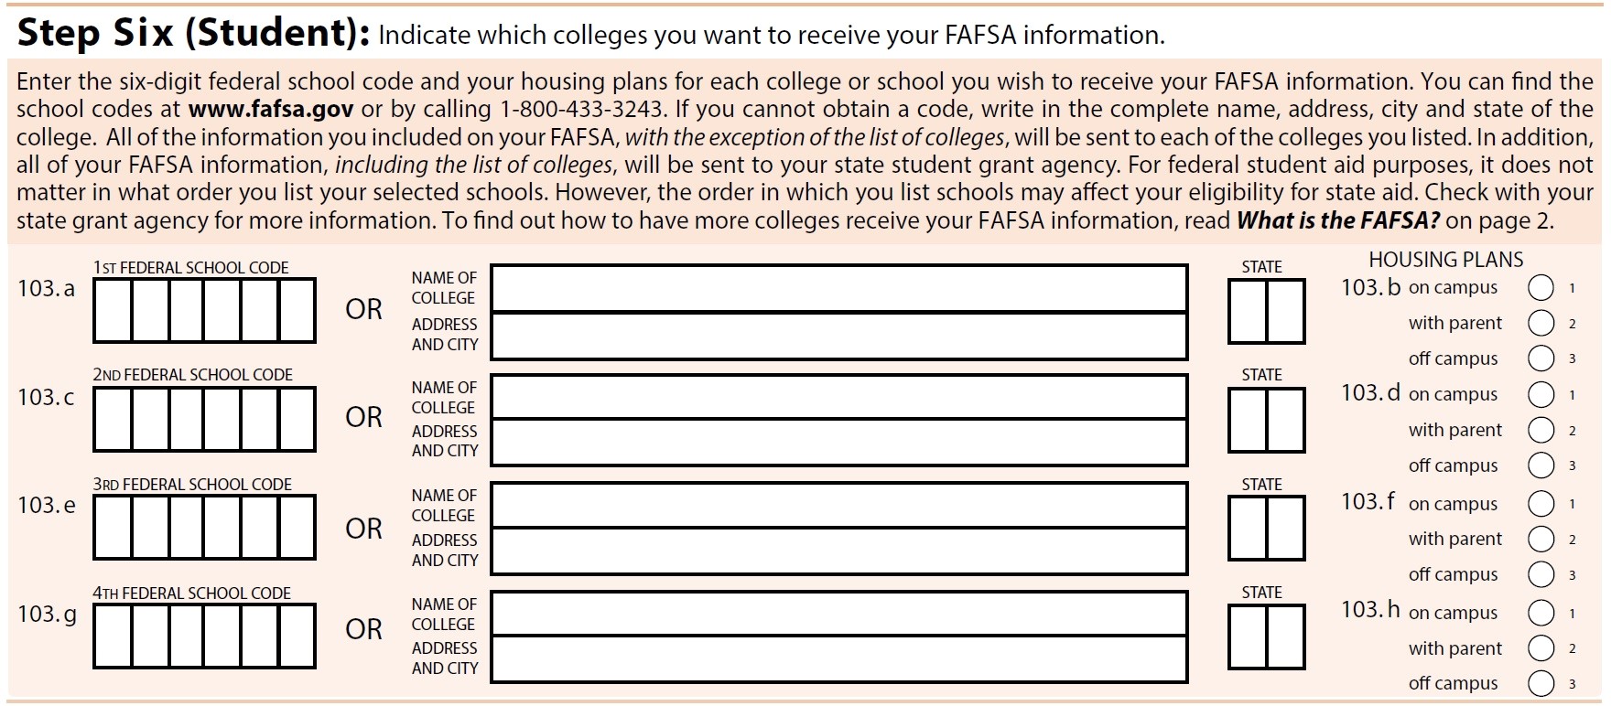Screen dimensions: 1611x706
Task: Select 'with parent' for housing 103.b
Action: pyautogui.click(x=1541, y=323)
